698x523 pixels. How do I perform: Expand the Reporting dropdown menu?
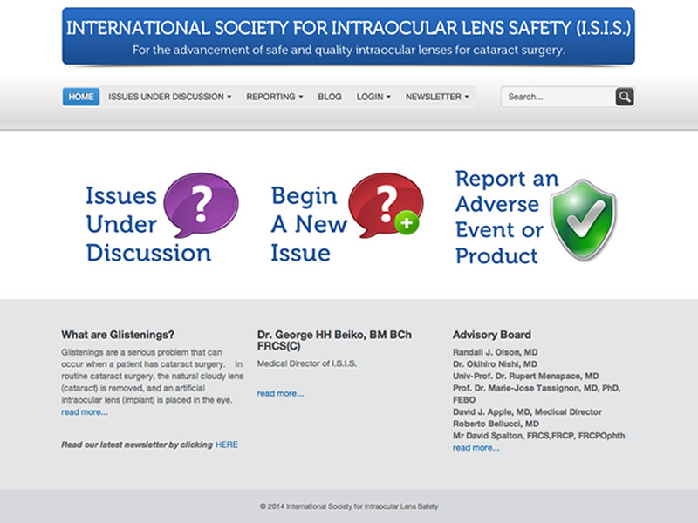(x=274, y=97)
